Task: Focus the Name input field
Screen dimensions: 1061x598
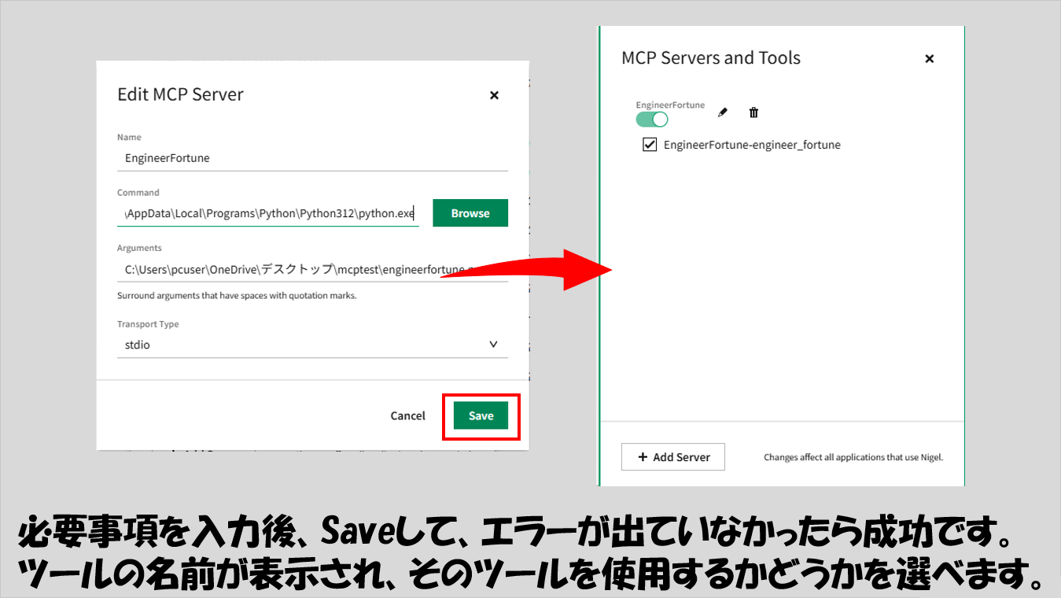Action: pos(312,158)
